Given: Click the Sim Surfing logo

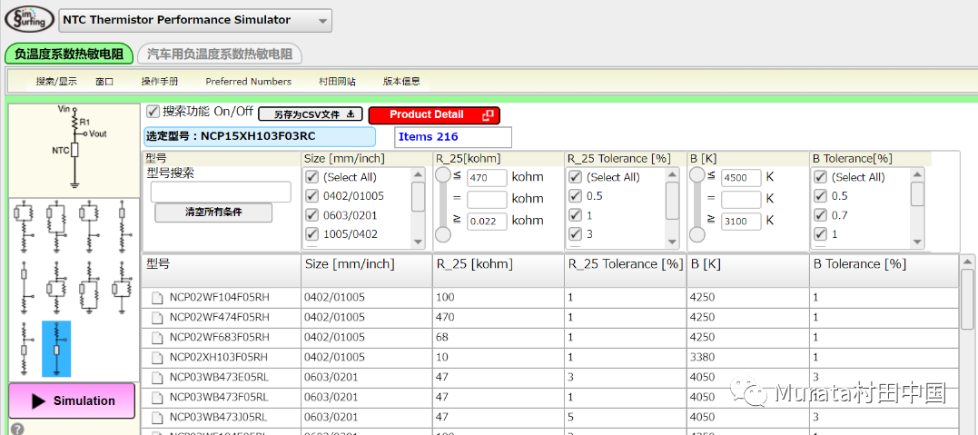Looking at the screenshot, I should click(x=29, y=20).
